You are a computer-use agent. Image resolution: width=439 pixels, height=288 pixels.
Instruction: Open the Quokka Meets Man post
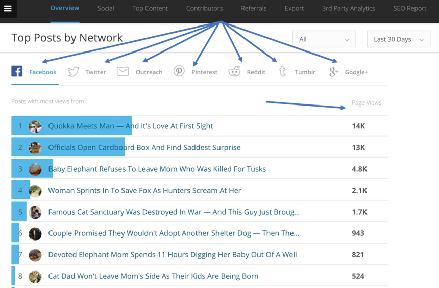(x=130, y=126)
